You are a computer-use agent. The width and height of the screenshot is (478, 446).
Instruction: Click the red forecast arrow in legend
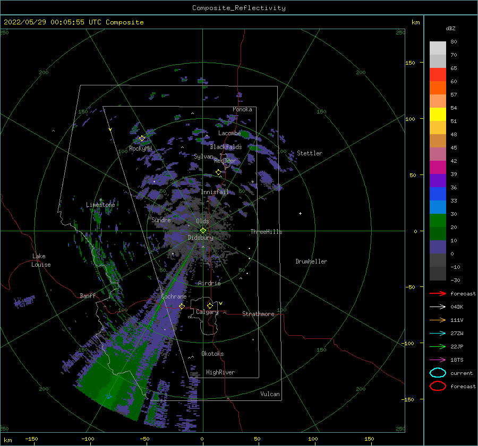pyautogui.click(x=438, y=293)
